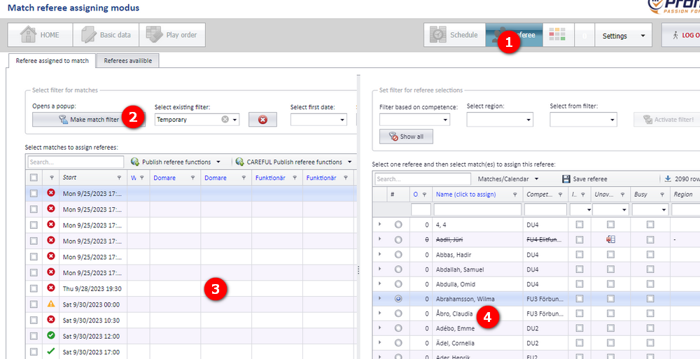Assign referee Abrahamsson, Wilma
Viewport: 700px width, 359px height.
[465, 299]
